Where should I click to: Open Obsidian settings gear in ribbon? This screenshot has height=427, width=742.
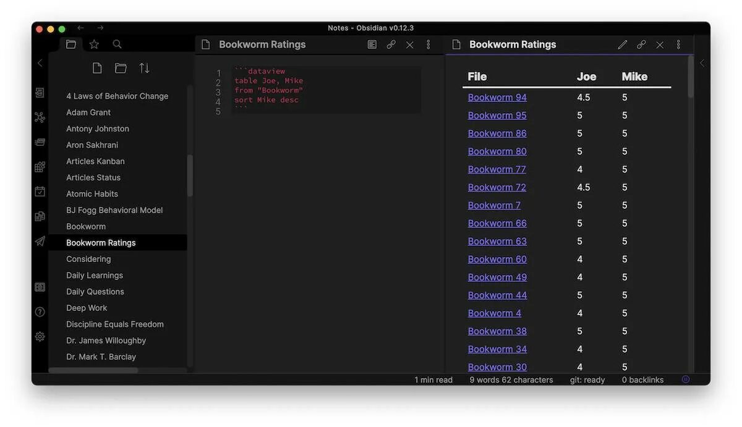[40, 336]
